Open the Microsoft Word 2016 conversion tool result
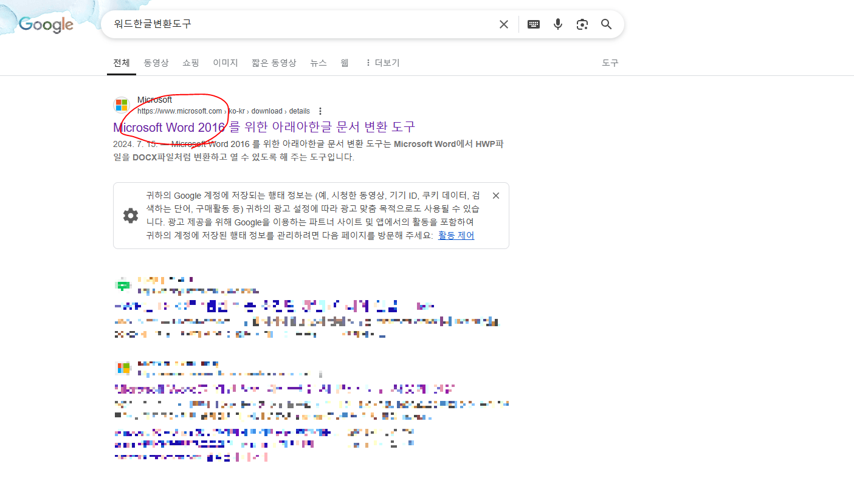This screenshot has height=489, width=854. 263,128
